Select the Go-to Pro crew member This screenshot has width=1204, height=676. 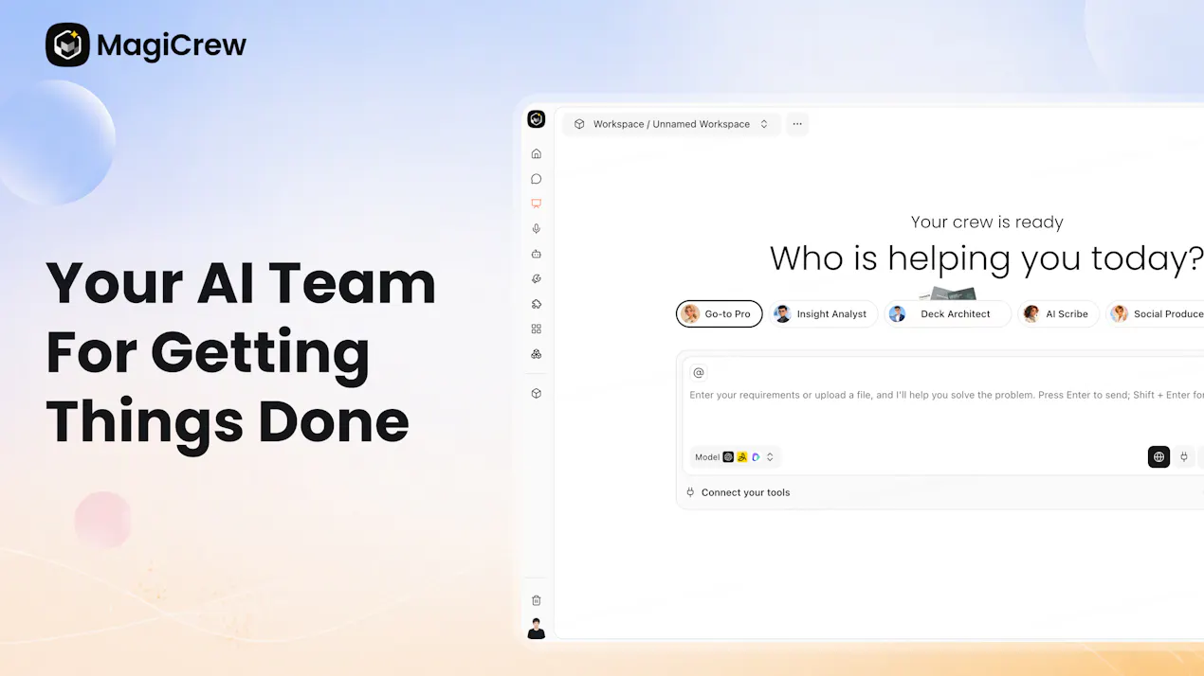719,314
